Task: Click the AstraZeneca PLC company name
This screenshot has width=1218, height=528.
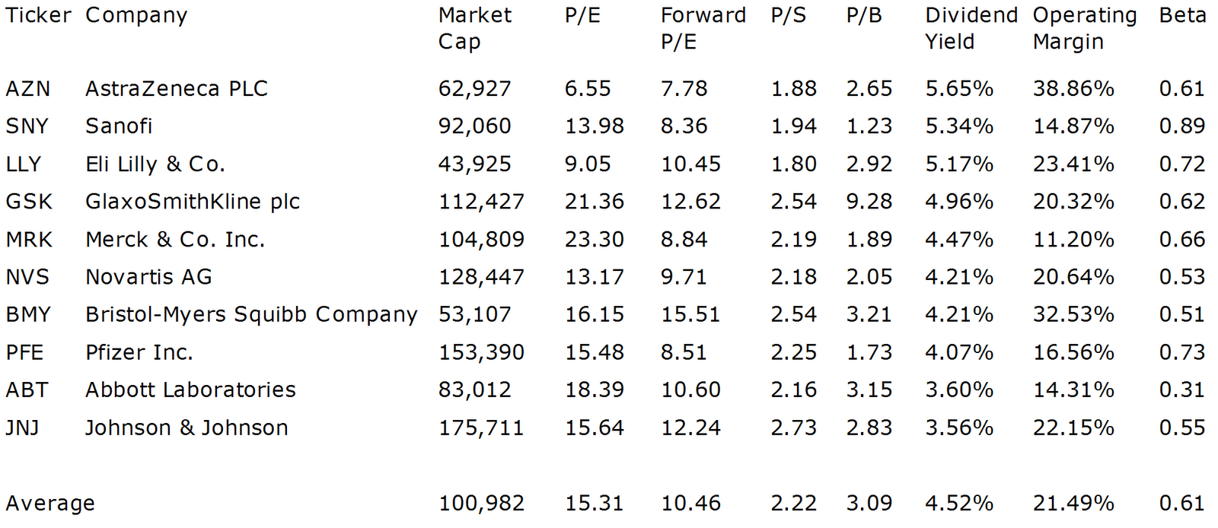Action: (x=177, y=89)
